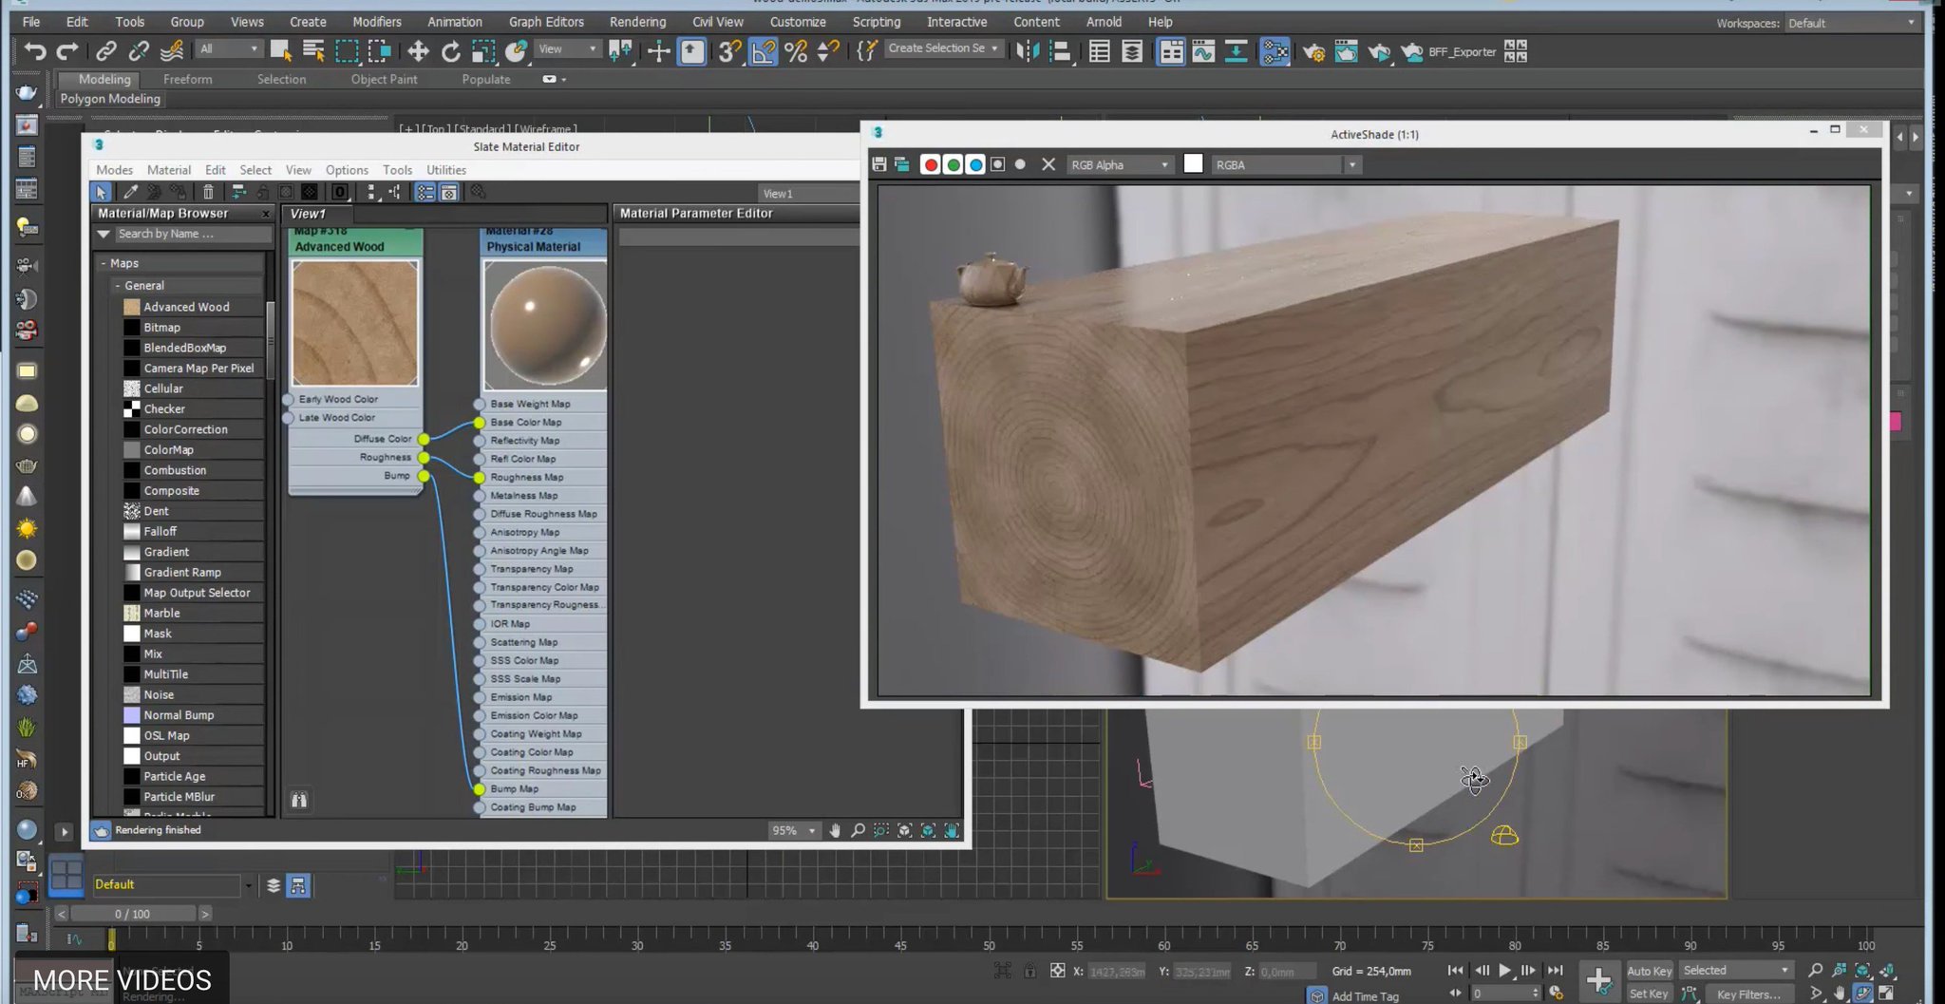Viewport: 1945px width, 1004px height.
Task: Click the Align tool icon
Action: pos(1060,51)
